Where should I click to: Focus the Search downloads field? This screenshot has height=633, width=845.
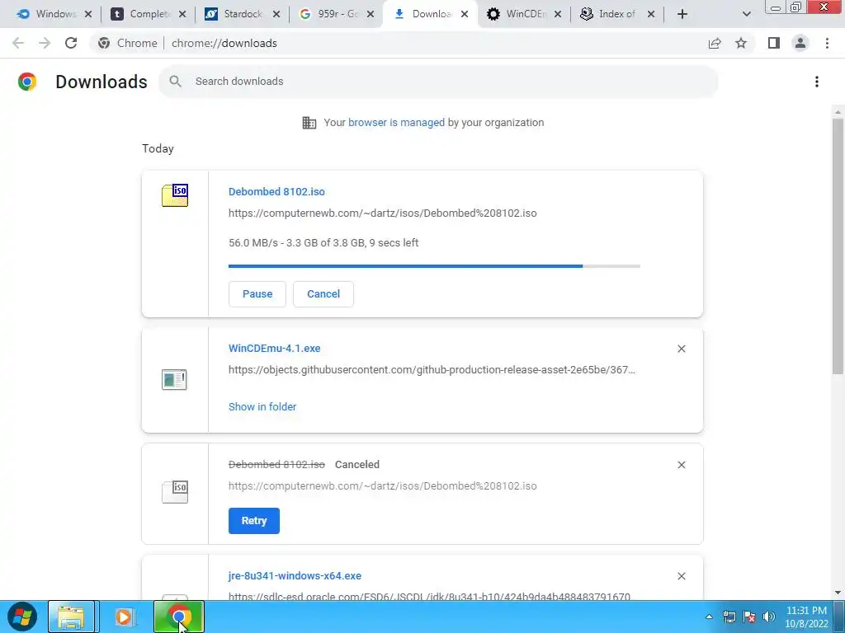click(438, 82)
